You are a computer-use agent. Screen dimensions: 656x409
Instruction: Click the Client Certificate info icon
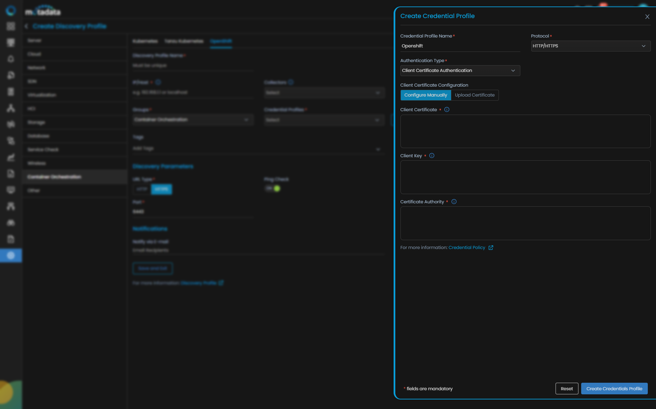tap(447, 109)
